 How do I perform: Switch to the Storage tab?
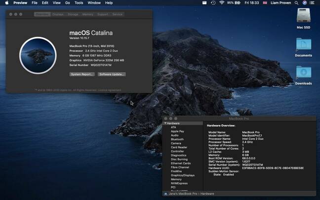point(73,14)
